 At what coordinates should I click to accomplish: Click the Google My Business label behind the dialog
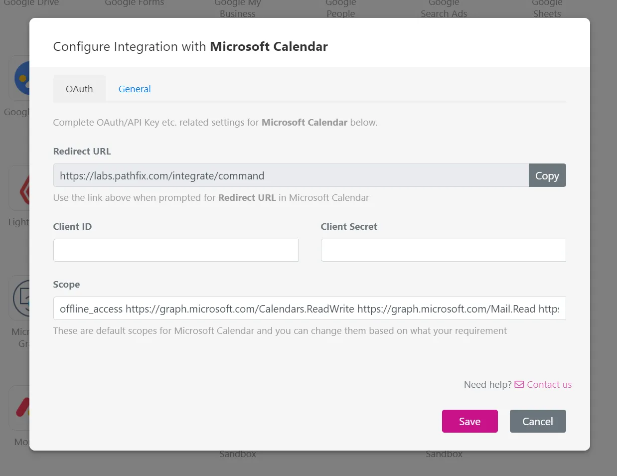(238, 8)
